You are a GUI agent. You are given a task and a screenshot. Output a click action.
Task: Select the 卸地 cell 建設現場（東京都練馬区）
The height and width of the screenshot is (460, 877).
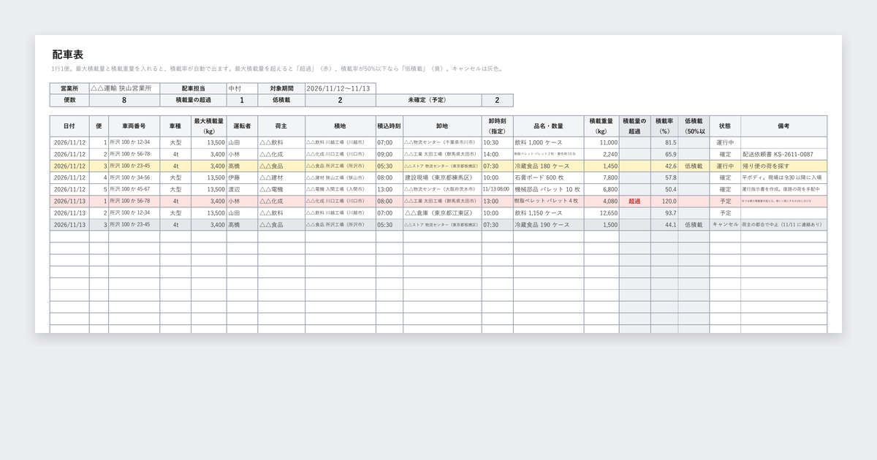click(442, 178)
